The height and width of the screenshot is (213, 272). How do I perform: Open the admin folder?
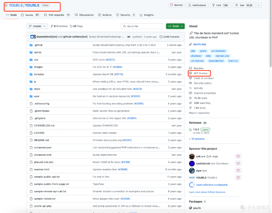coord(38,52)
